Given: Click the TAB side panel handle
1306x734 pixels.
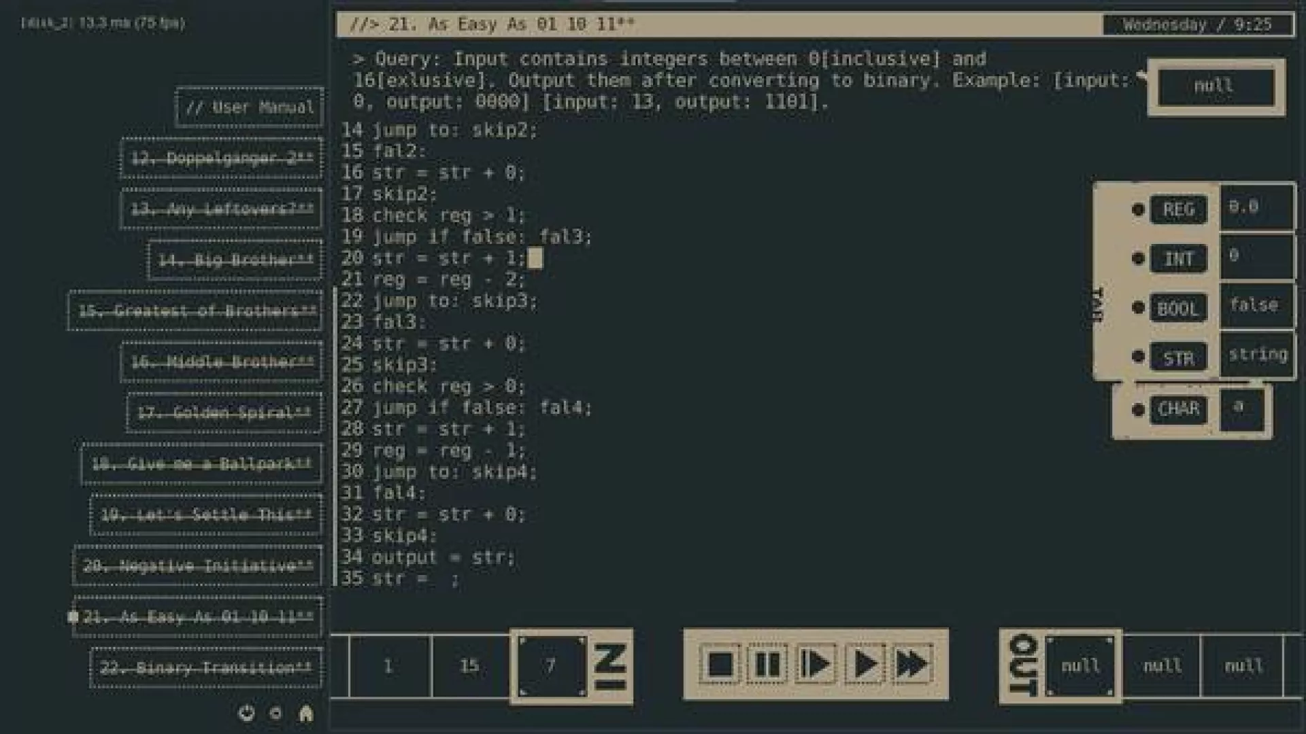Looking at the screenshot, I should pos(1097,304).
